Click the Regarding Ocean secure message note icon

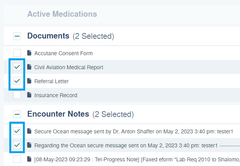[x=29, y=145]
